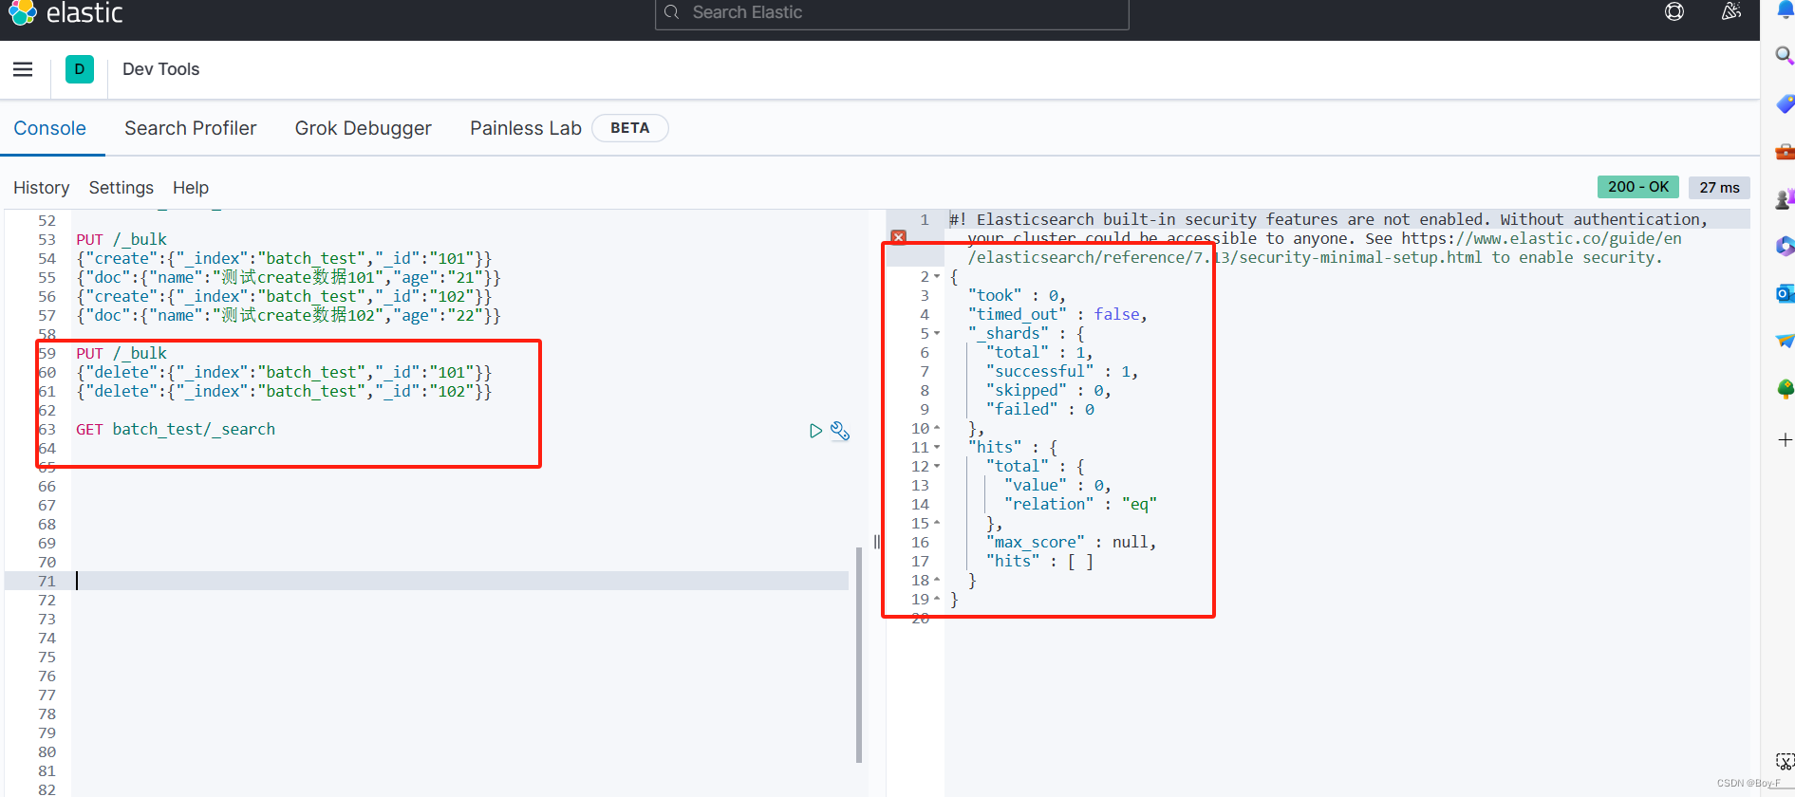This screenshot has height=797, width=1795.
Task: Open the Edge sidebar tools briefcase icon
Action: (1785, 152)
